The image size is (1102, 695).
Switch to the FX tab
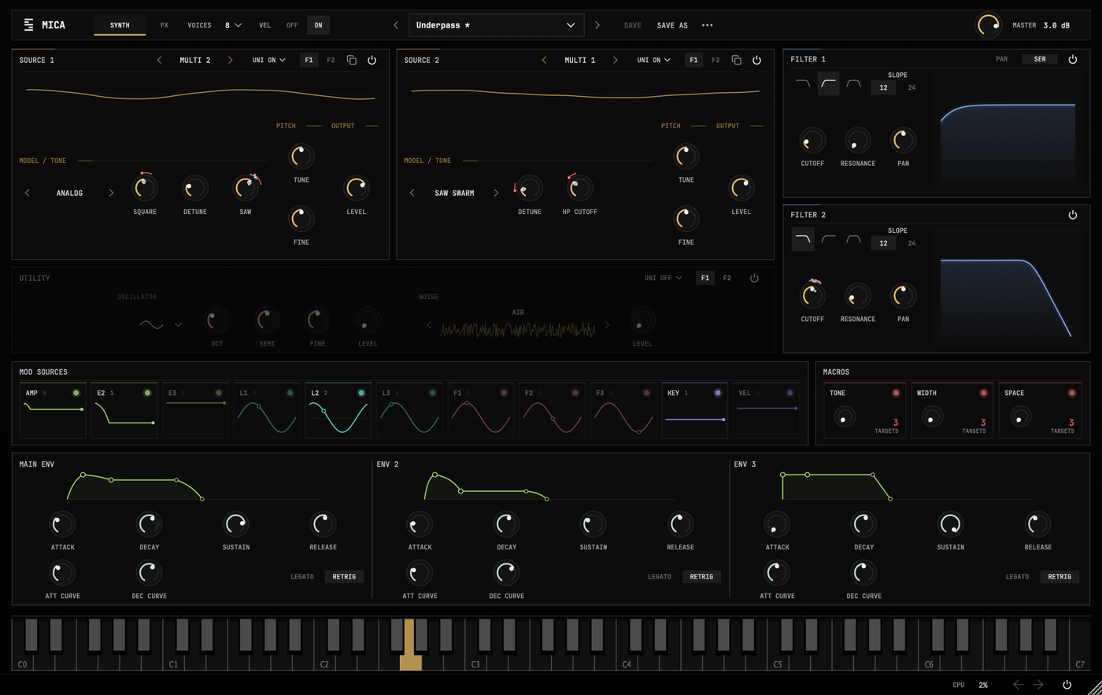pyautogui.click(x=165, y=25)
